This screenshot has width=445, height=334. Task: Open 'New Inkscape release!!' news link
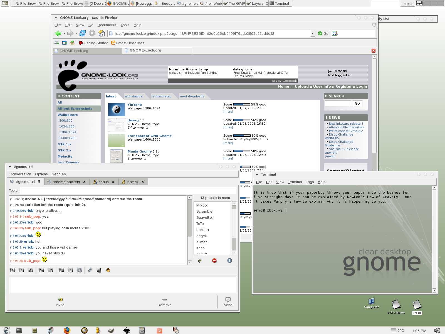[x=346, y=124]
